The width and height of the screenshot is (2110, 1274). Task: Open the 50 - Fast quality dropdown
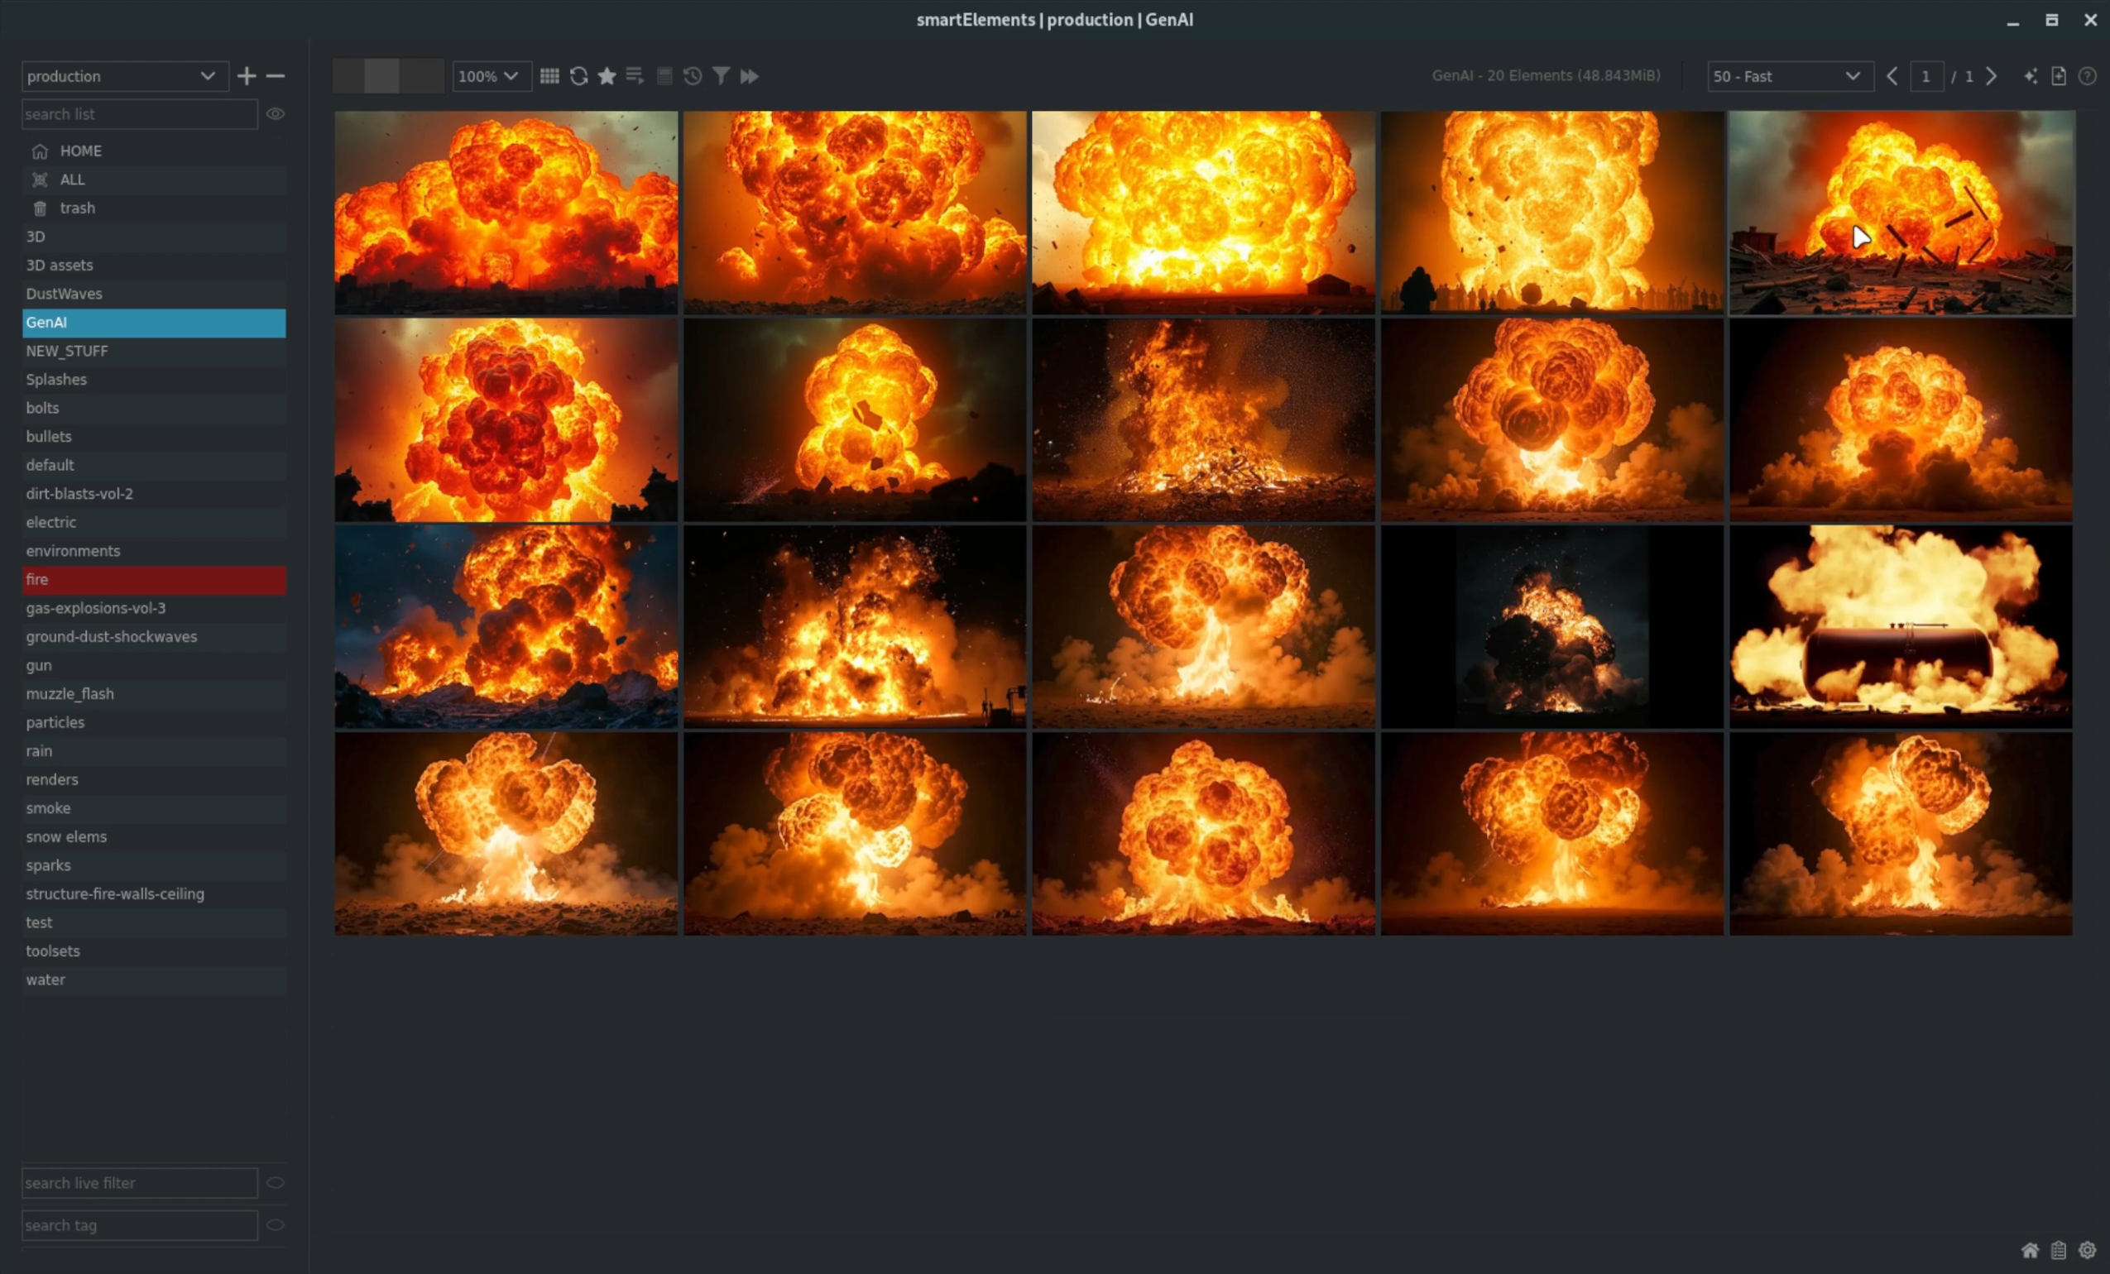(1789, 76)
